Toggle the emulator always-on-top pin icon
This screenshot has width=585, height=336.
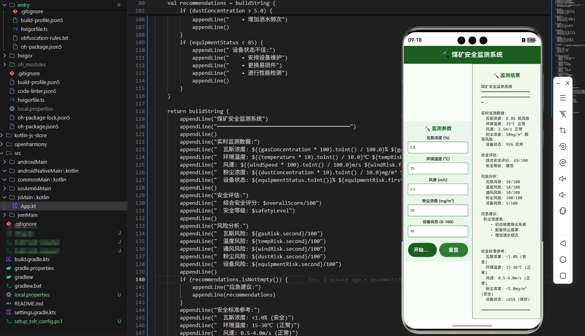point(563,114)
